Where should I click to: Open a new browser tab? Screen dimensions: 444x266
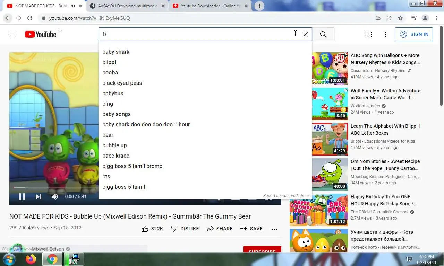click(x=259, y=6)
